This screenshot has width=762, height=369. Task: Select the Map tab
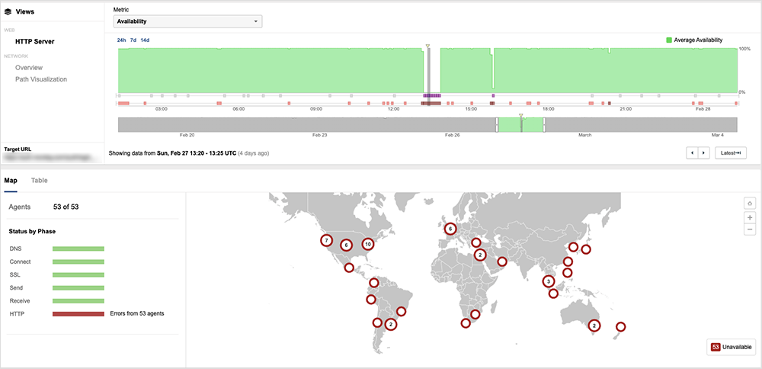11,181
